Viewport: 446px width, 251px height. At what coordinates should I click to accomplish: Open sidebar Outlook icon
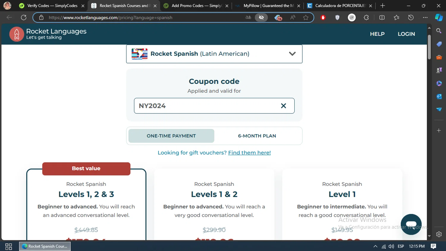pyautogui.click(x=439, y=96)
